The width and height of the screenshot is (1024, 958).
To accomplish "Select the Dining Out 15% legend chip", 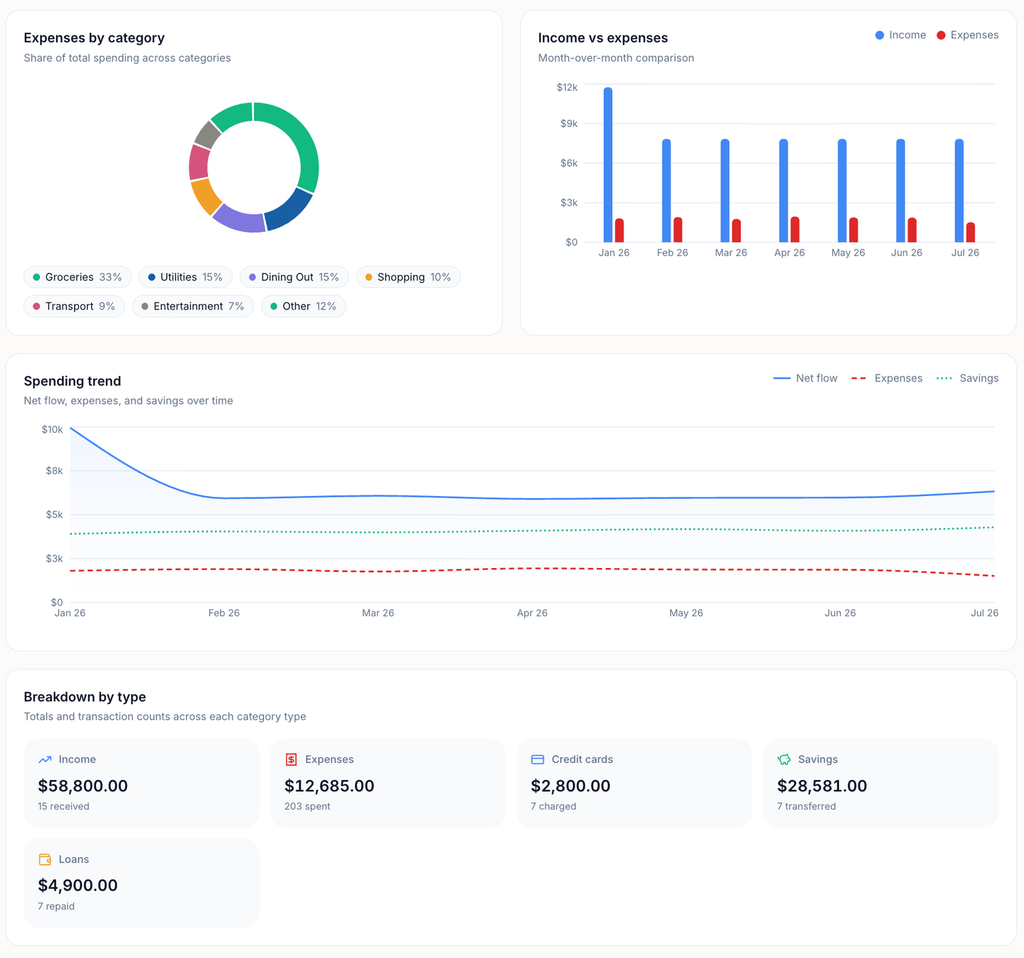I will tap(294, 277).
